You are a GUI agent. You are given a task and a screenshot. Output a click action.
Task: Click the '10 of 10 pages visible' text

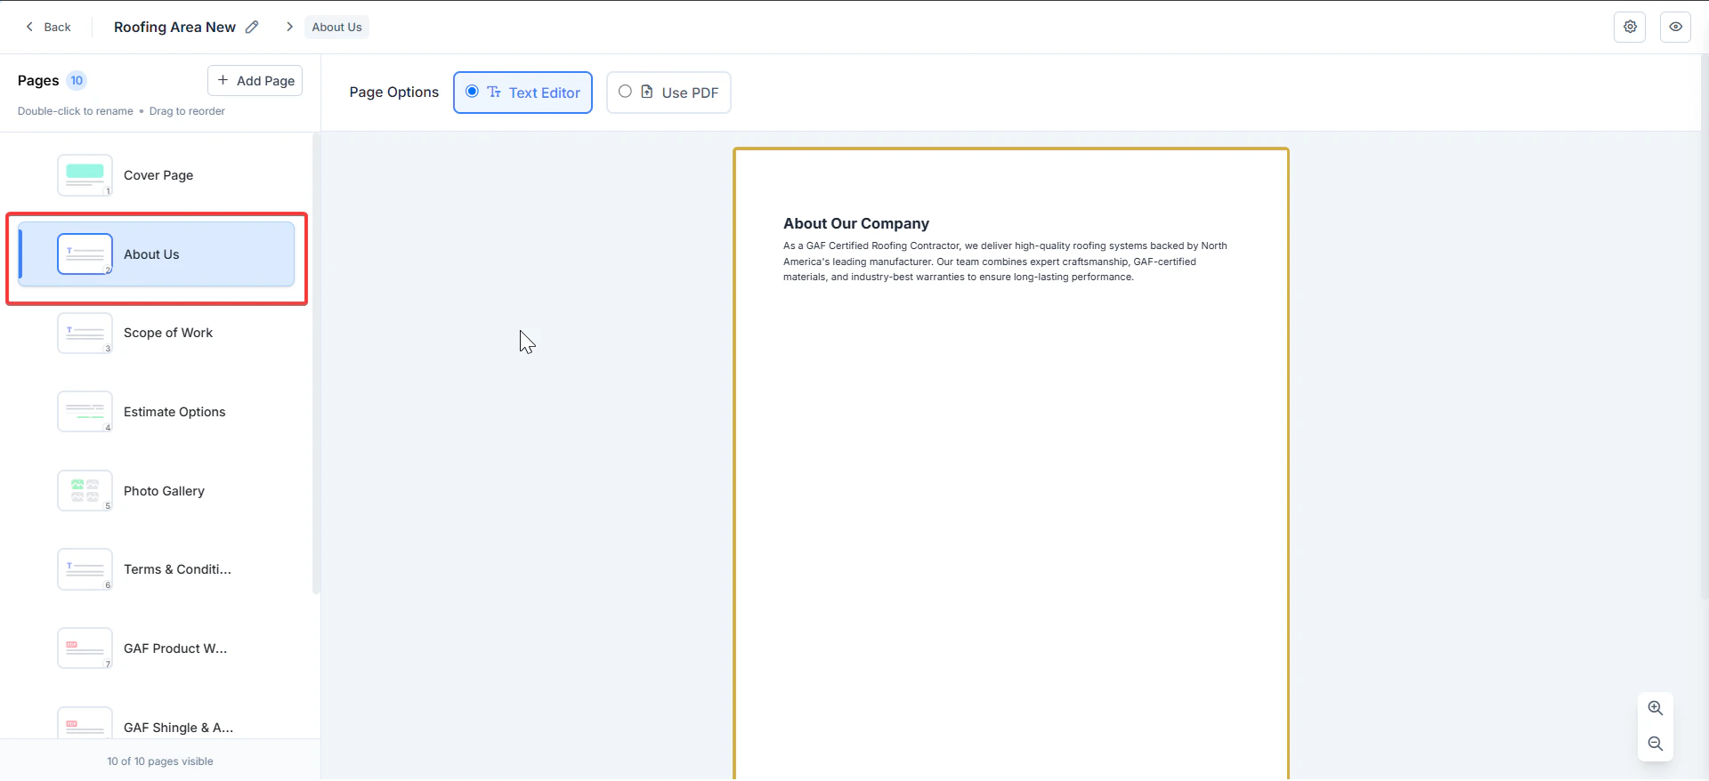[160, 761]
